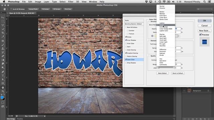Select the Zoom tool in toolbox

(x=3, y=91)
